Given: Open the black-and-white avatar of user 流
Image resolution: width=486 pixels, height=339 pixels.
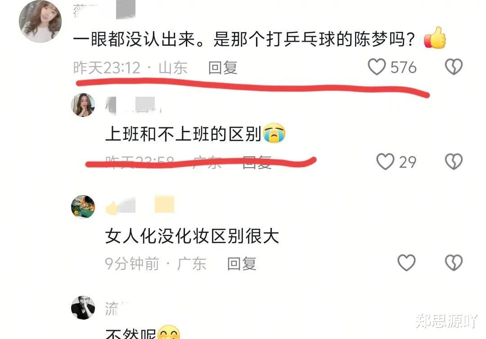Looking at the screenshot, I should click(x=83, y=308).
